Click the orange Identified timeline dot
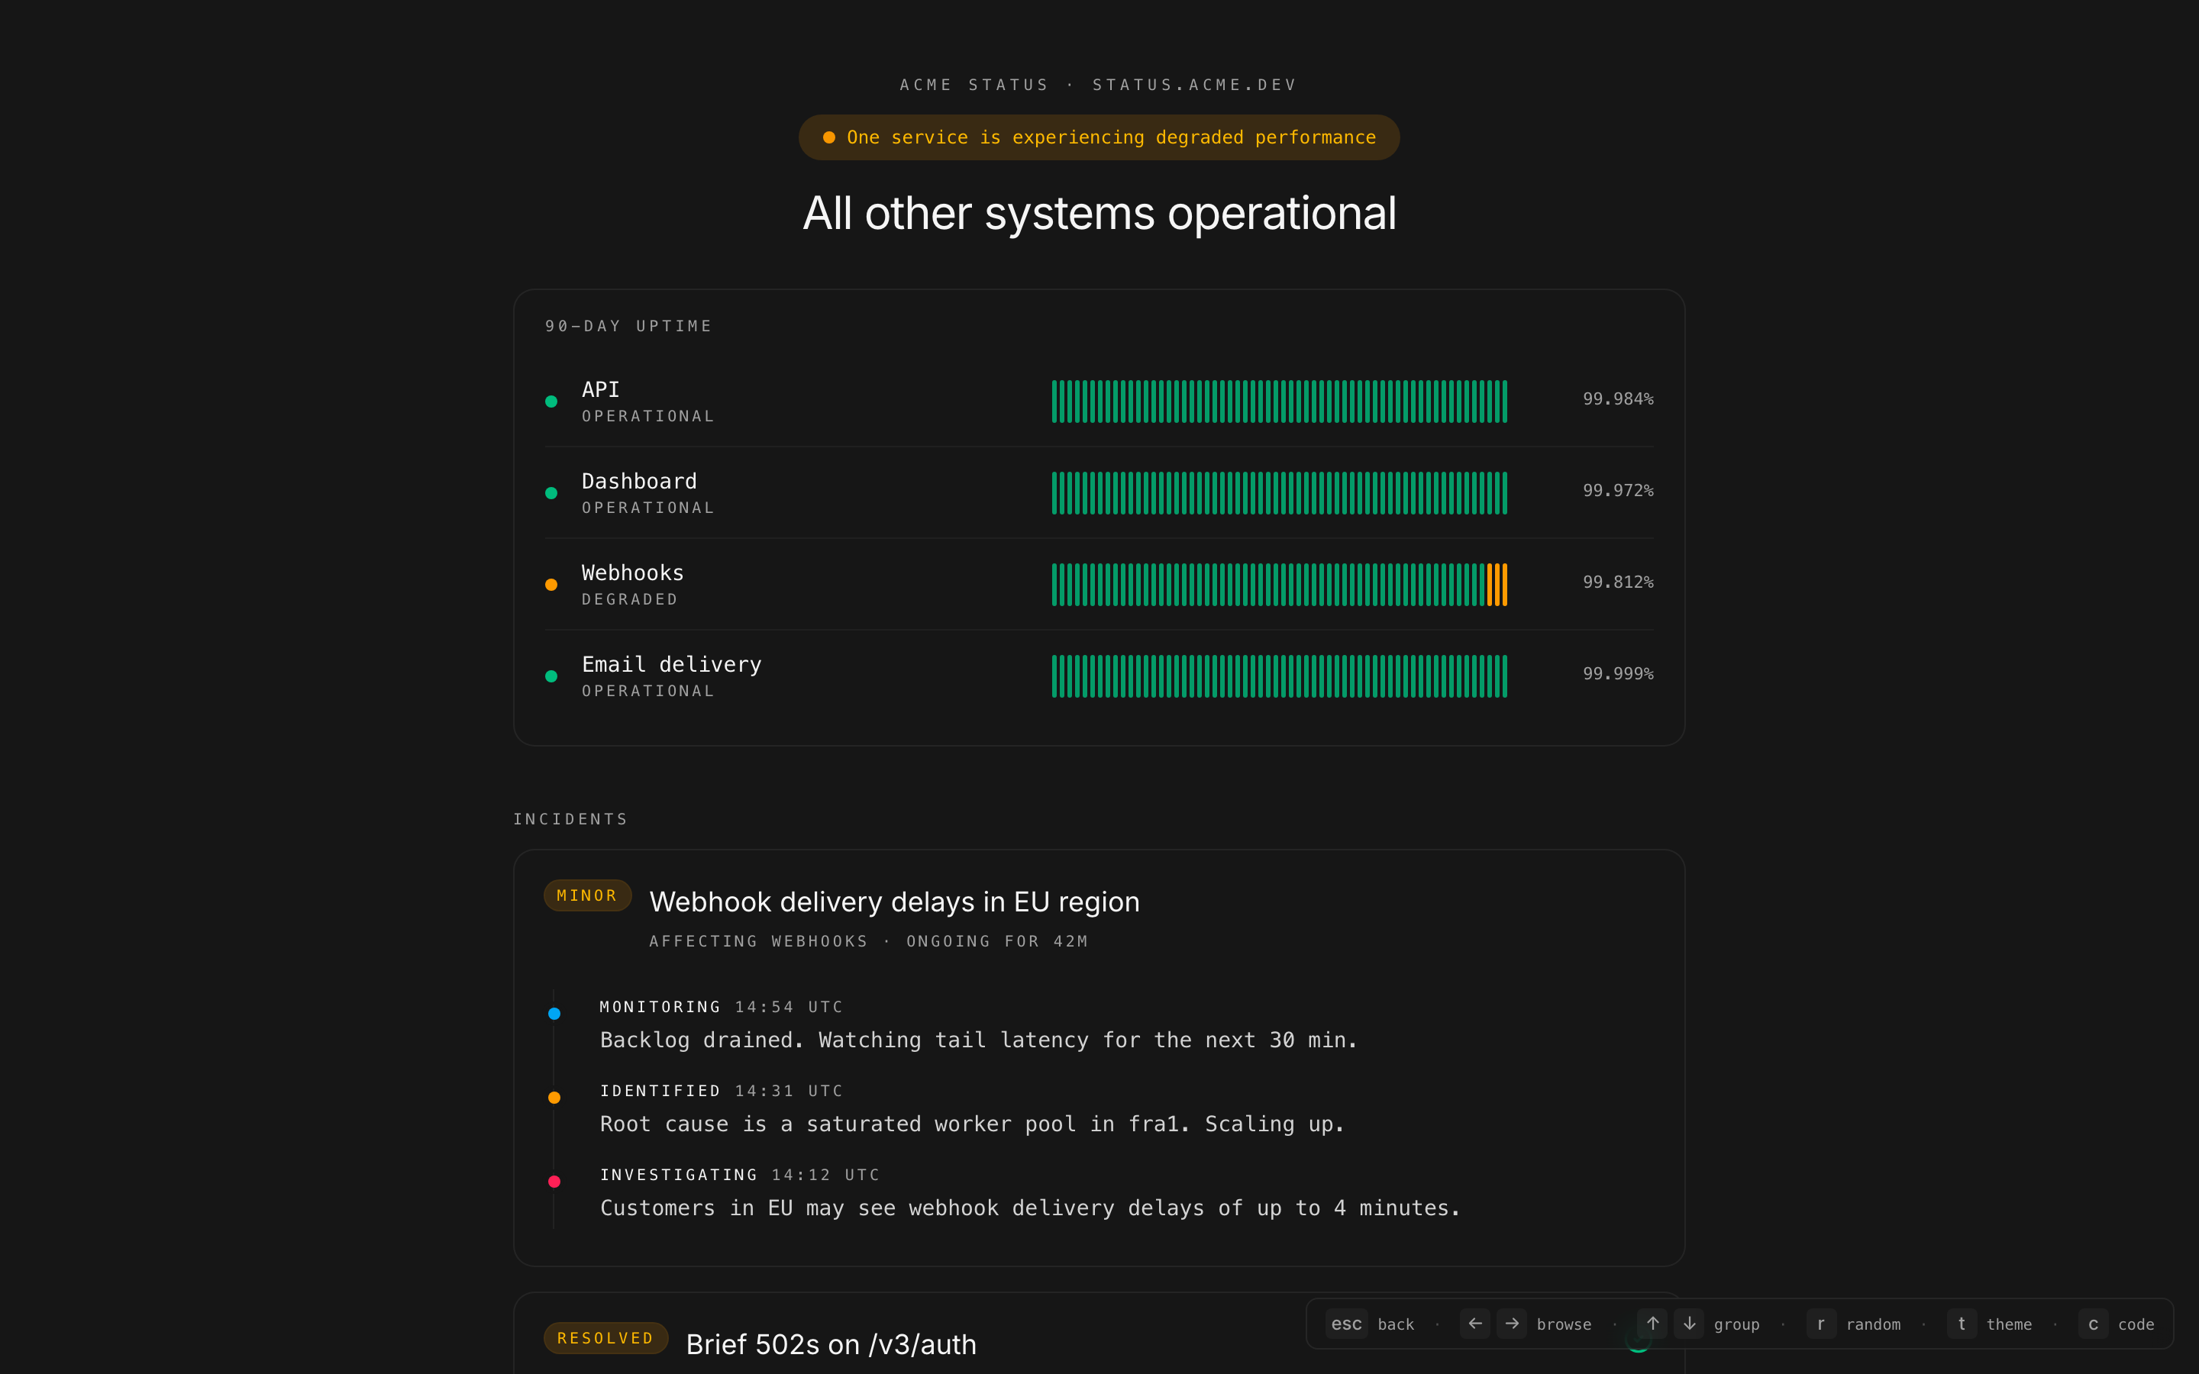 [554, 1098]
